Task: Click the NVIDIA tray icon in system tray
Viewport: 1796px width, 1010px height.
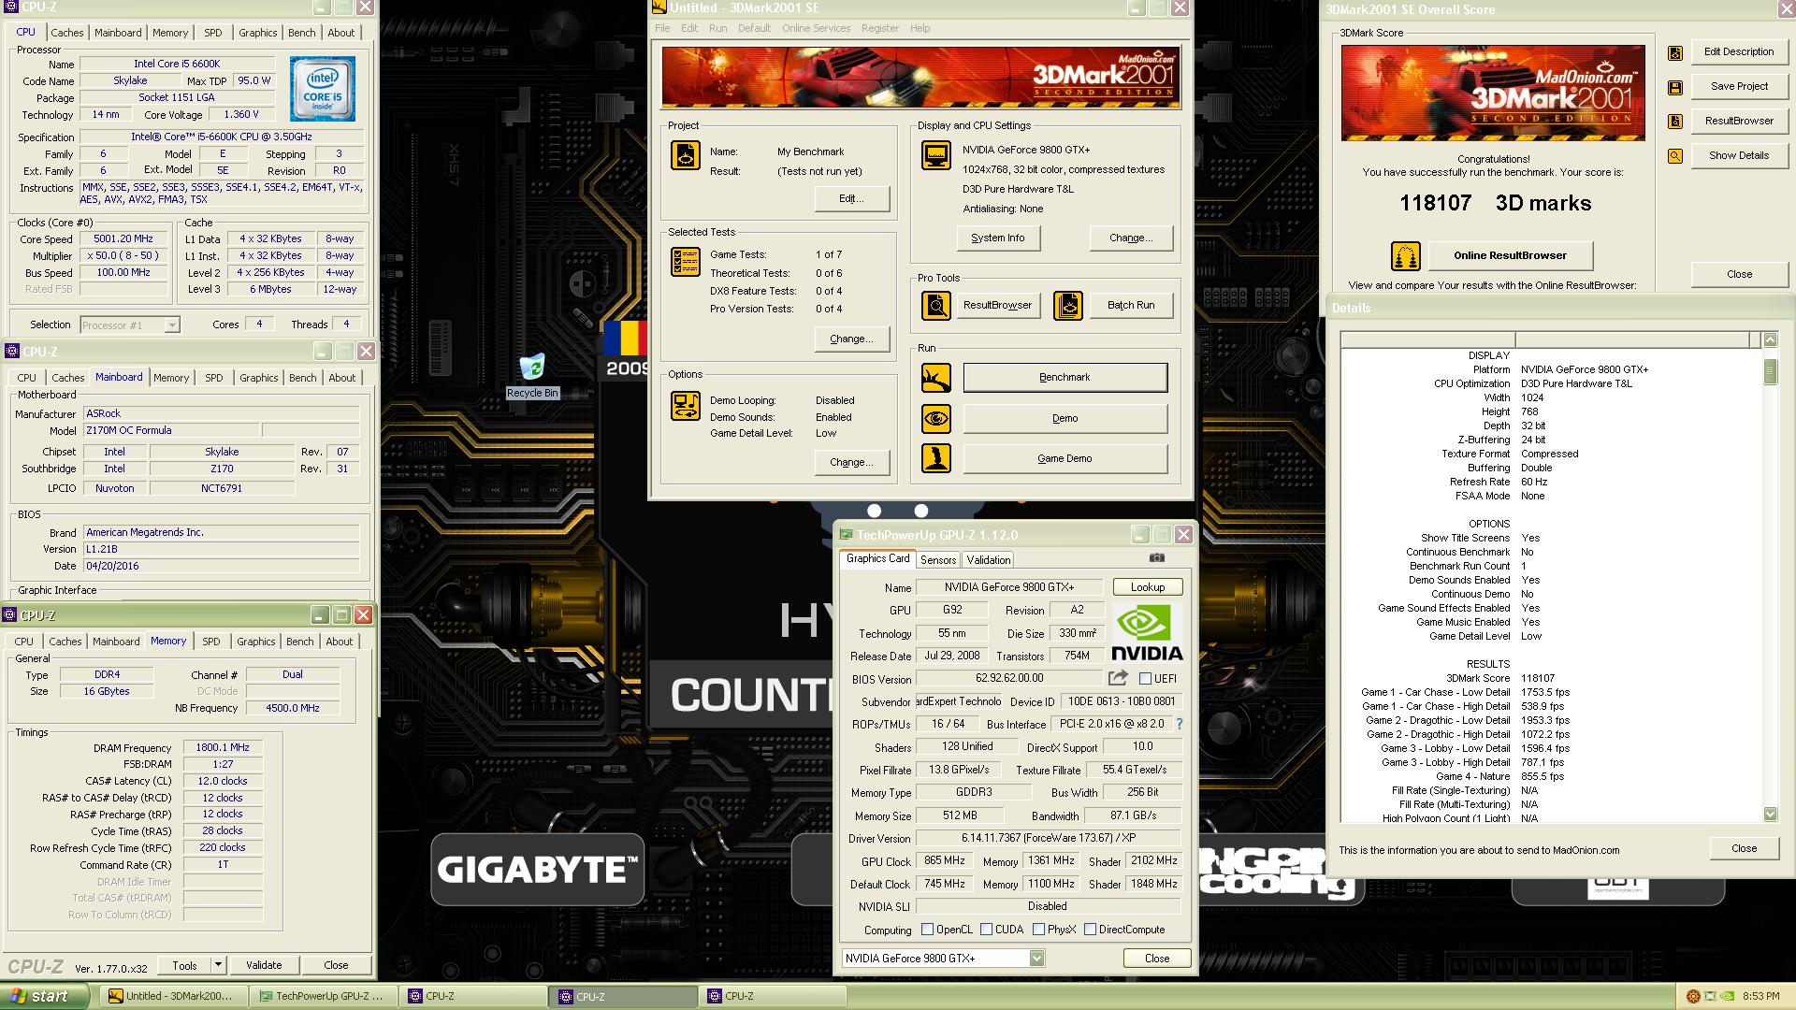Action: pyautogui.click(x=1728, y=996)
